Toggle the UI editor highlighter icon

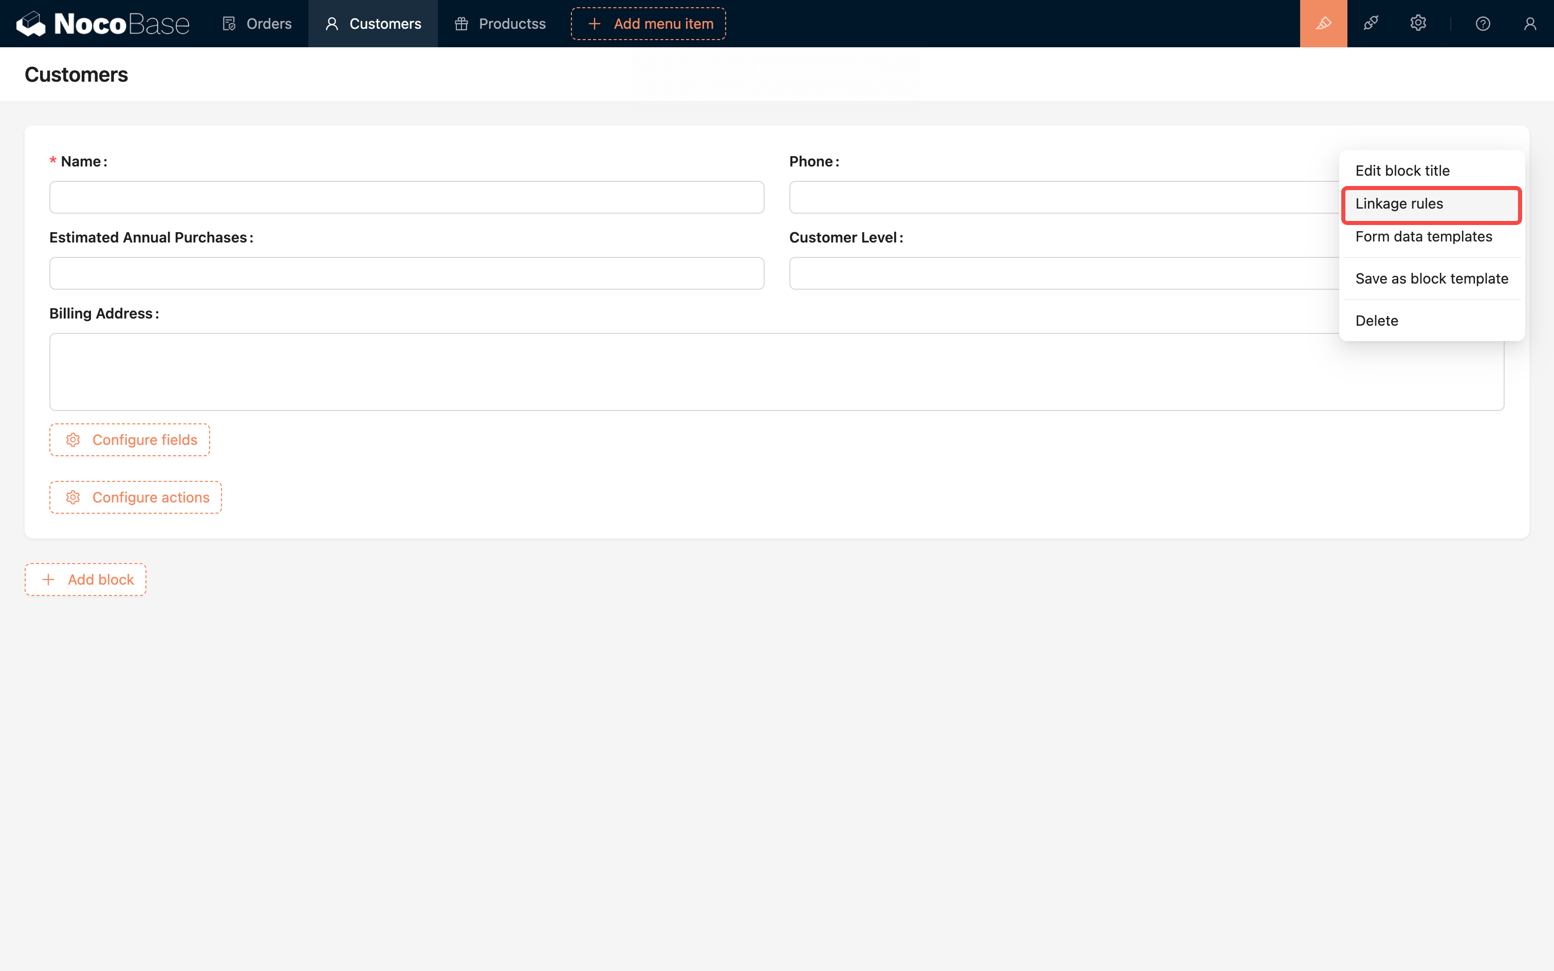(x=1323, y=24)
